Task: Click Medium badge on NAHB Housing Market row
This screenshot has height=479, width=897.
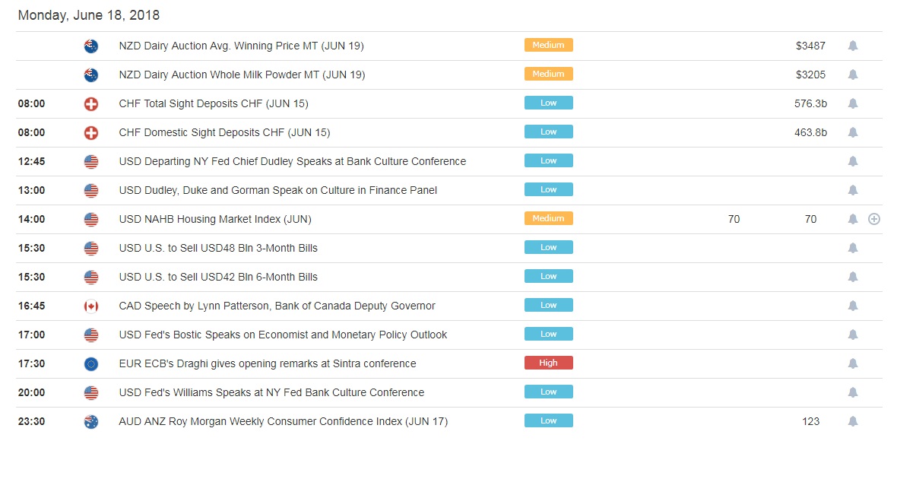Action: (548, 219)
